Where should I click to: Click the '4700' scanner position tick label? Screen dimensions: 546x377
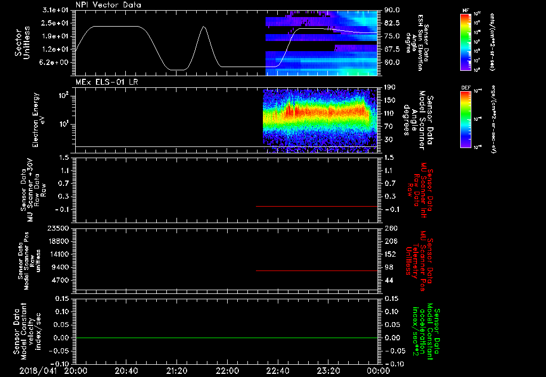click(x=60, y=280)
